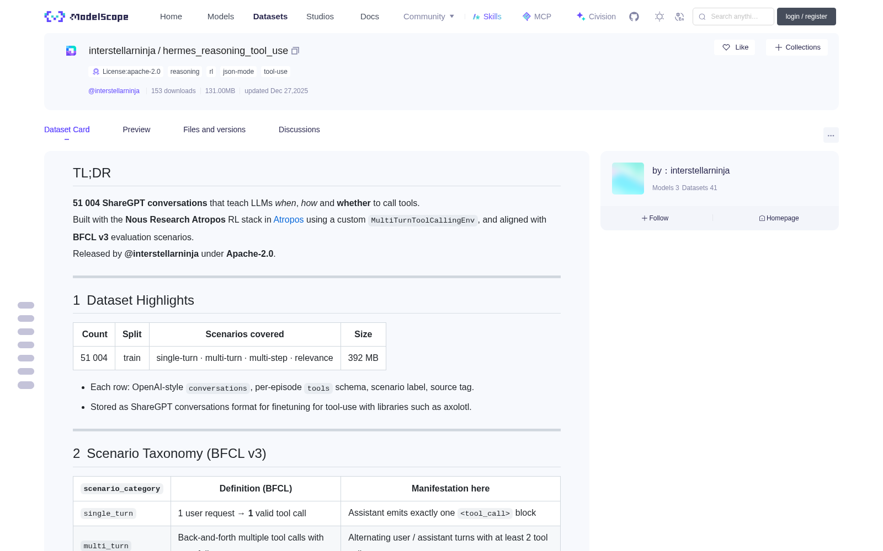Click the author name 'by：interstellarninja'
The width and height of the screenshot is (883, 551).
click(x=691, y=171)
